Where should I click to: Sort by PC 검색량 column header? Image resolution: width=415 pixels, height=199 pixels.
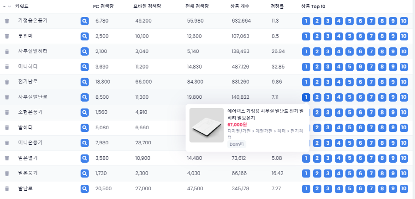coord(103,6)
